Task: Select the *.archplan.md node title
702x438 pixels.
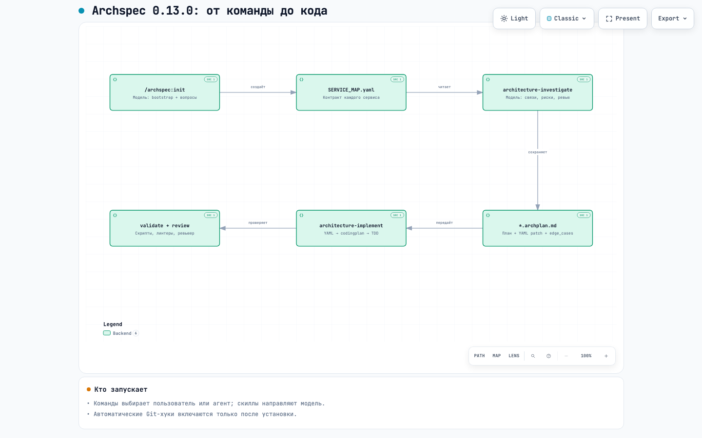Action: tap(538, 226)
